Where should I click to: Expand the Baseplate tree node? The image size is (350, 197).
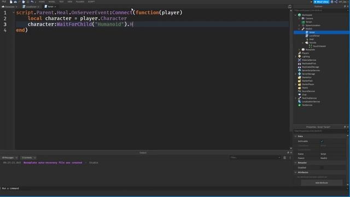(299, 50)
